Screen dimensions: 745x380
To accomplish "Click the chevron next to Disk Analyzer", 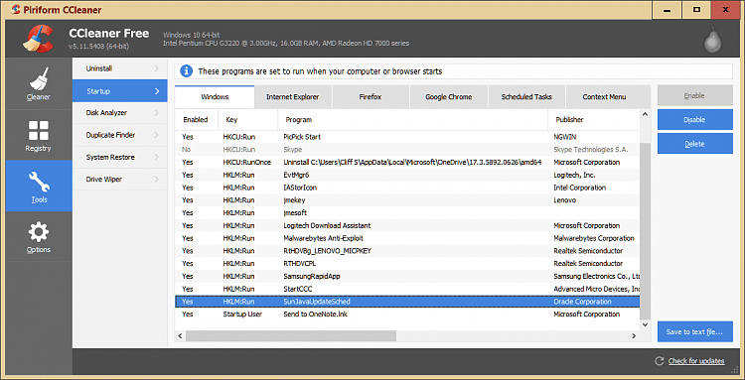I will click(157, 113).
